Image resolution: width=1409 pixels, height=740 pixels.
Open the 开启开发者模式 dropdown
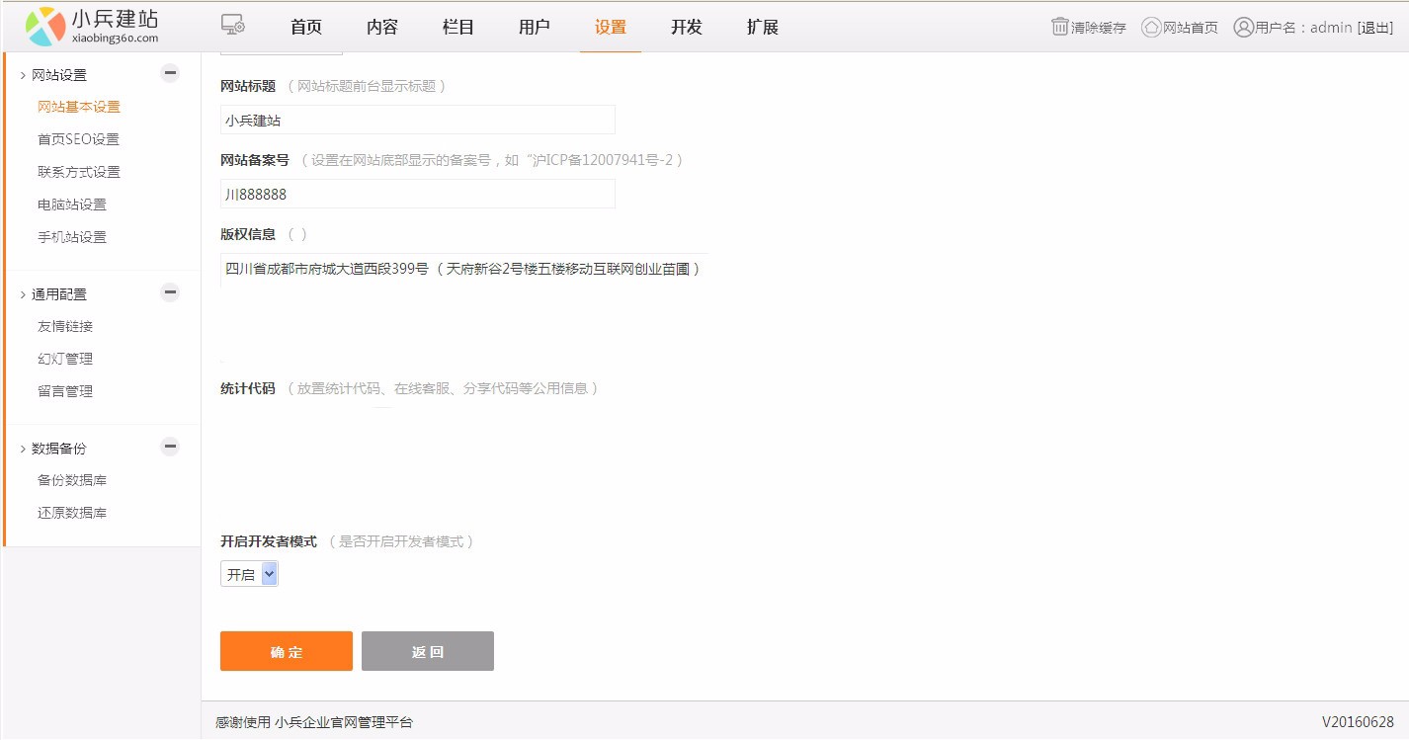pyautogui.click(x=249, y=574)
